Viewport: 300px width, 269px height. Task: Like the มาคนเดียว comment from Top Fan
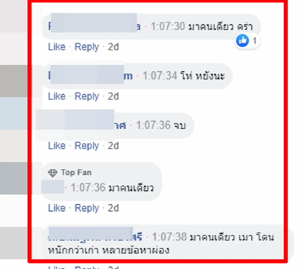[x=56, y=208]
